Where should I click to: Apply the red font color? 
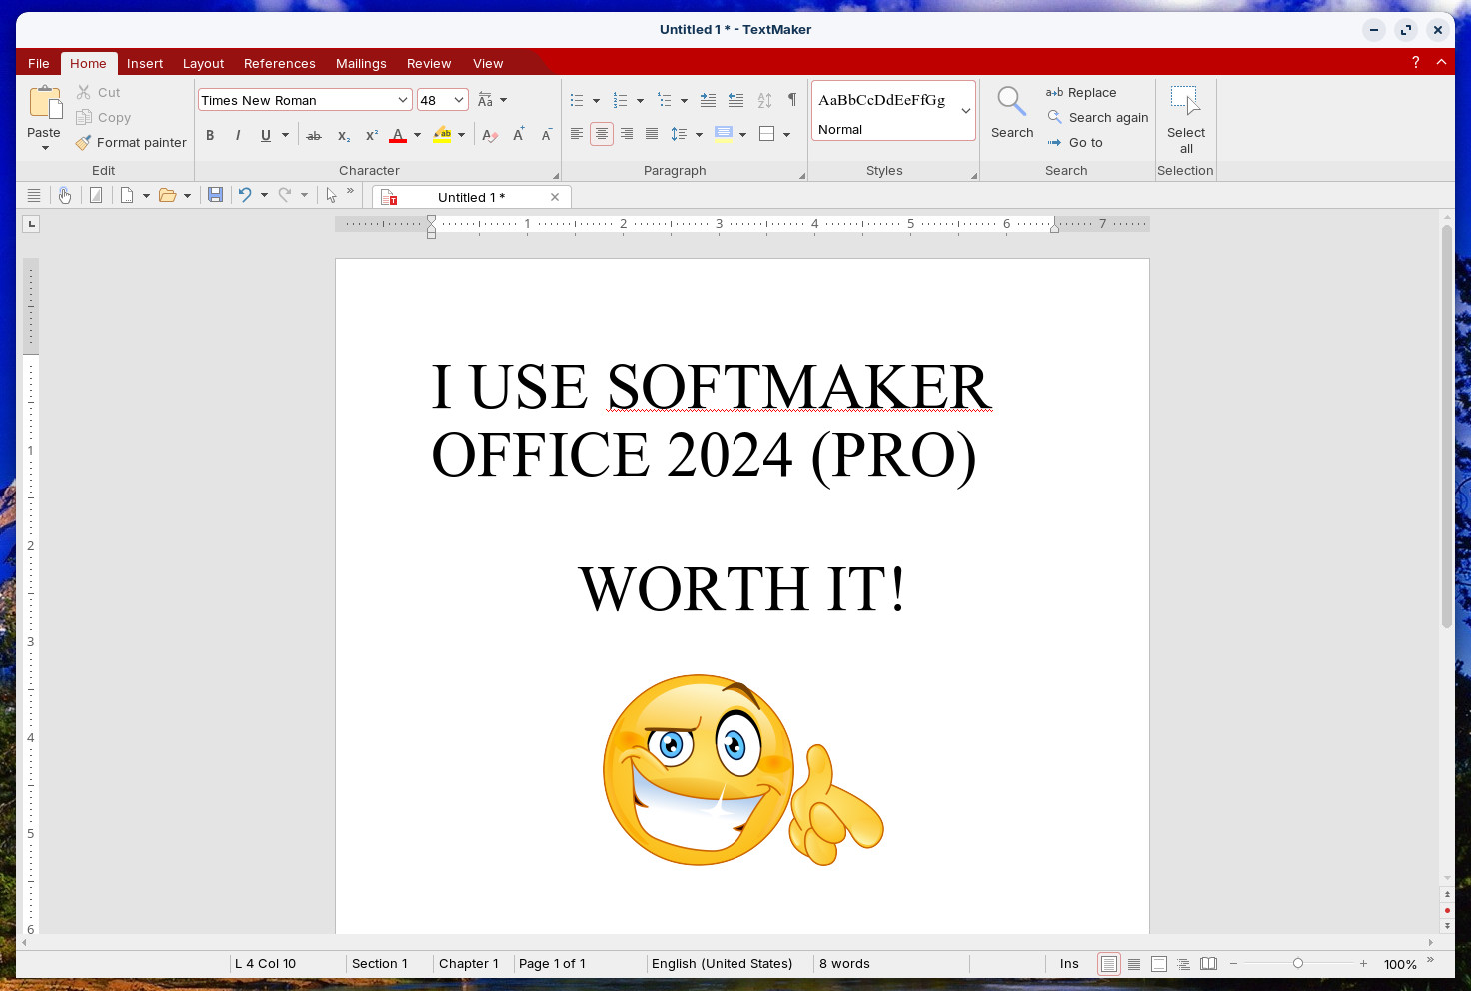tap(398, 135)
